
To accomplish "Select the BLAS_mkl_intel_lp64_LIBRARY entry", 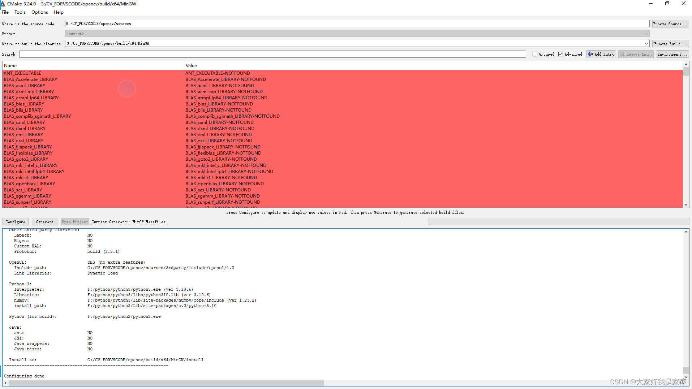I will [34, 171].
